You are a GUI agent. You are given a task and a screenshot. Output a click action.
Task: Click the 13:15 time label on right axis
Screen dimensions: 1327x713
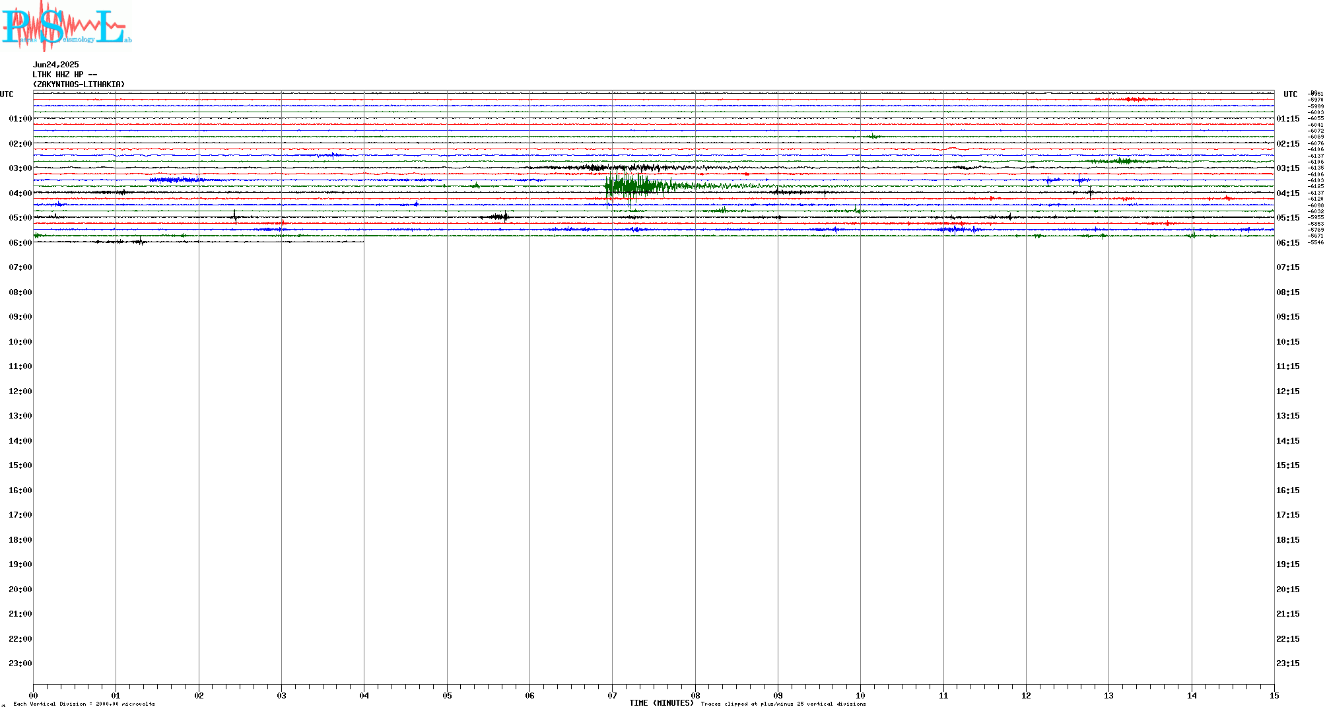point(1288,416)
